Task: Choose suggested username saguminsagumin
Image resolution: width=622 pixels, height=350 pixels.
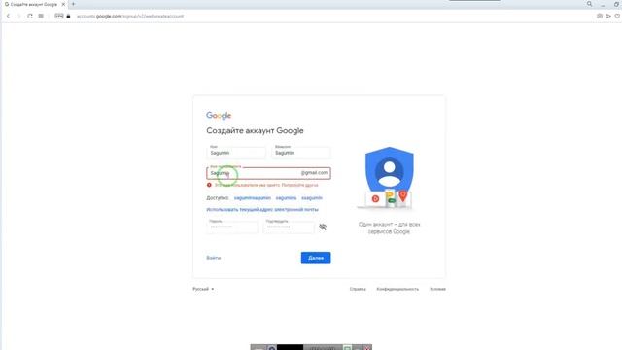Action: [x=253, y=198]
